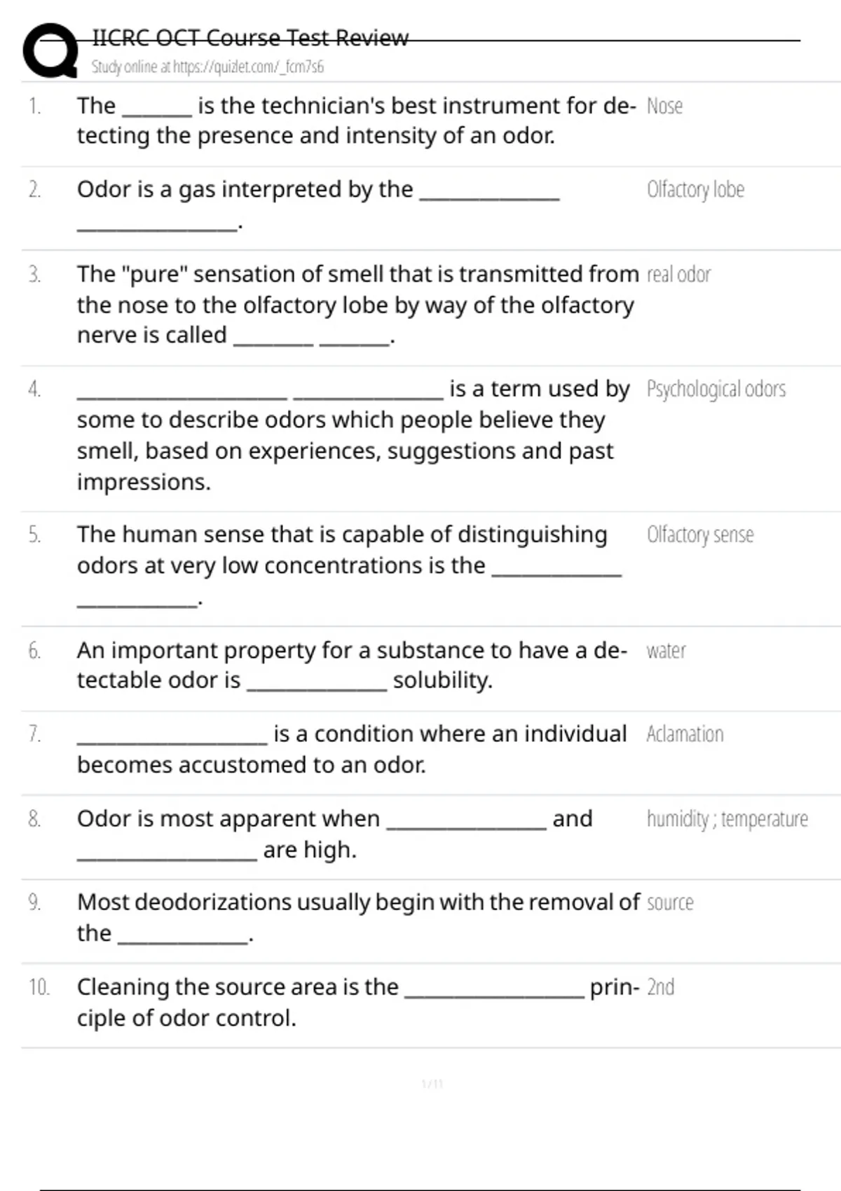Select the "Olfactory sense" answer
Screen dimensions: 841x1191
tap(700, 535)
